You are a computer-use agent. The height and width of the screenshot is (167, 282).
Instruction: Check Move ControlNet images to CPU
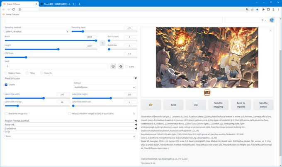69,113
